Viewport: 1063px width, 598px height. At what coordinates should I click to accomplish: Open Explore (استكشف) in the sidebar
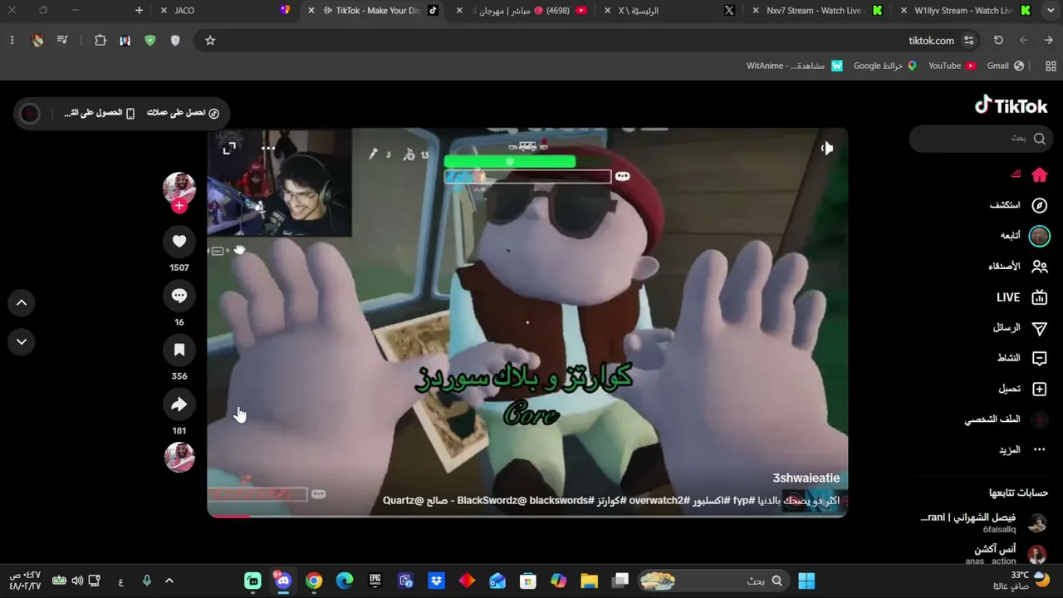pos(1018,205)
